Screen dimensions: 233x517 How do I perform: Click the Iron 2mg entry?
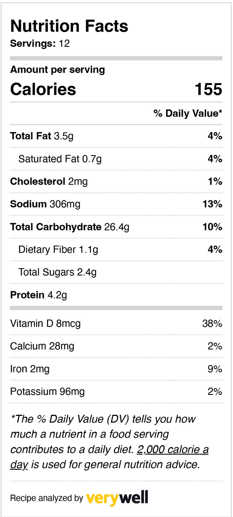(30, 369)
